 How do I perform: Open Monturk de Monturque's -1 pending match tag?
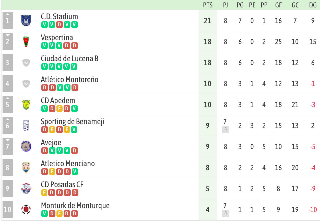pyautogui.click(x=226, y=214)
